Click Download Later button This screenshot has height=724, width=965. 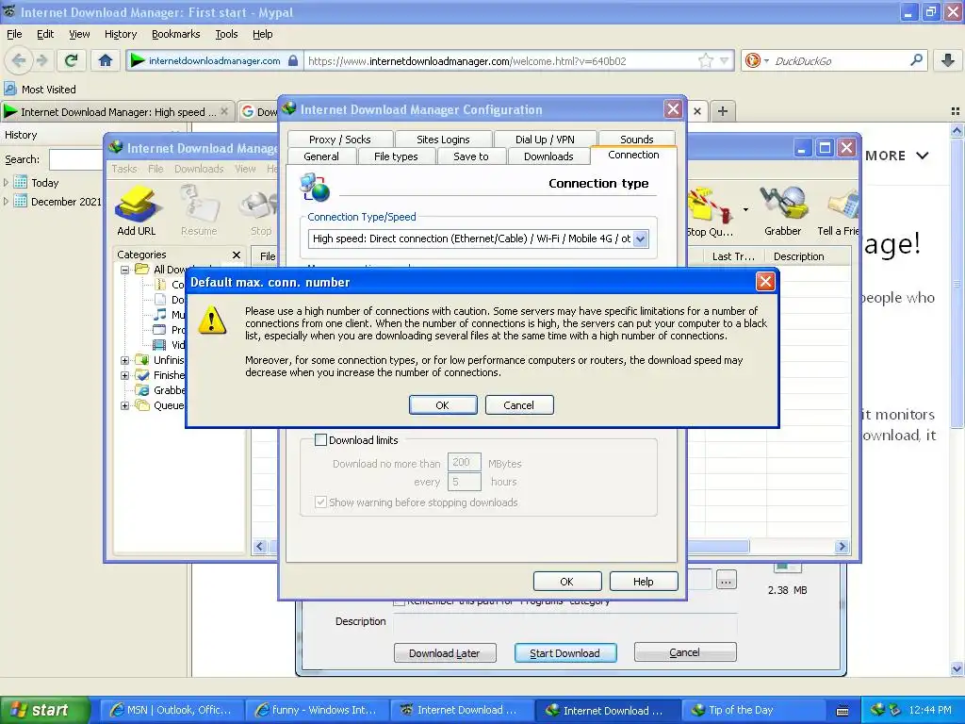click(x=445, y=653)
